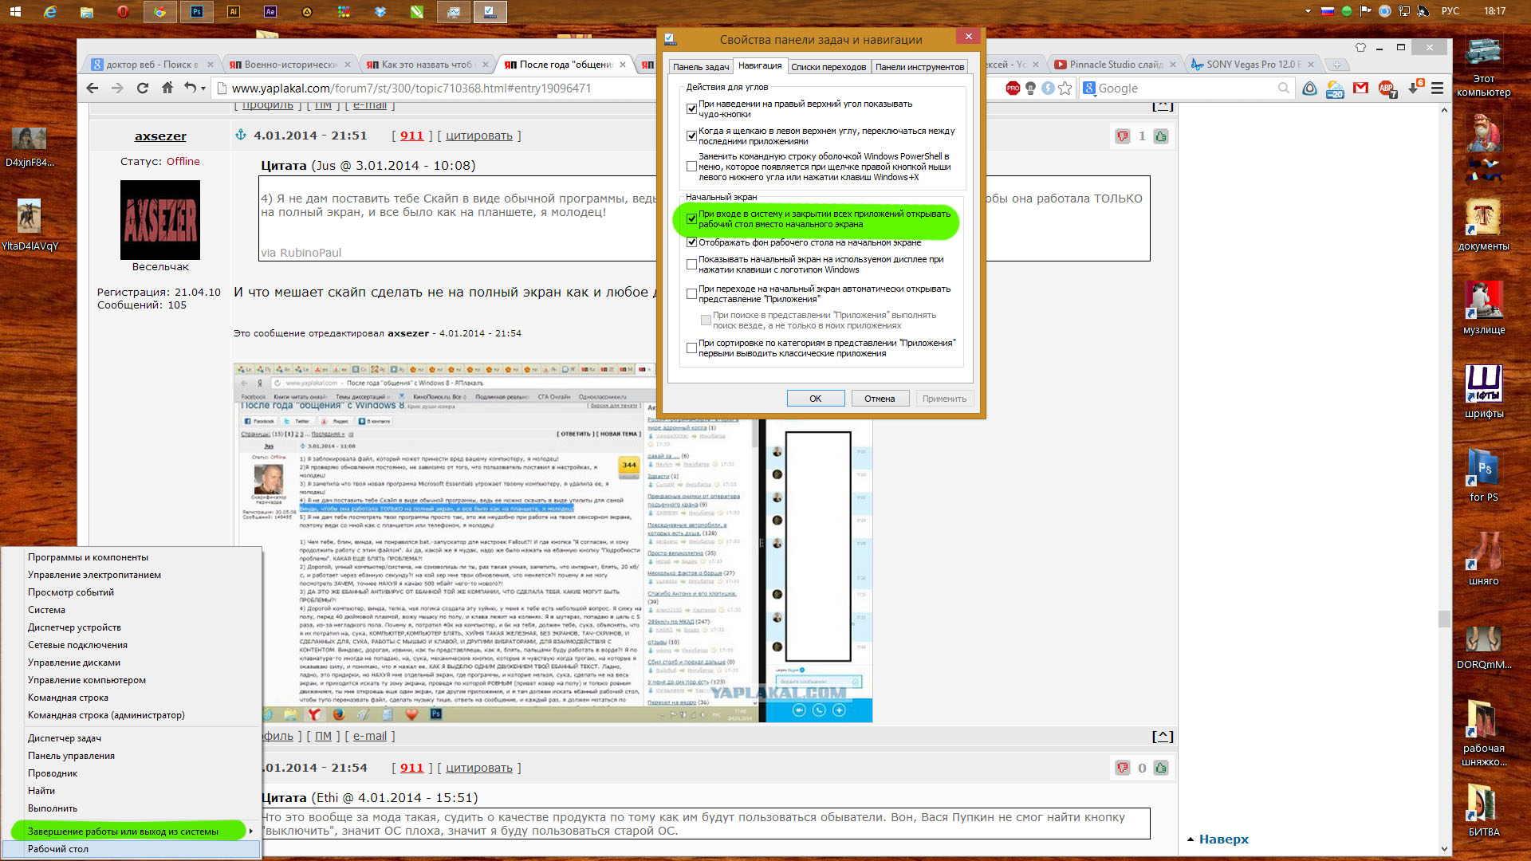Switch to 'Панели инструментов' tab
Image resolution: width=1531 pixels, height=861 pixels.
tap(919, 67)
